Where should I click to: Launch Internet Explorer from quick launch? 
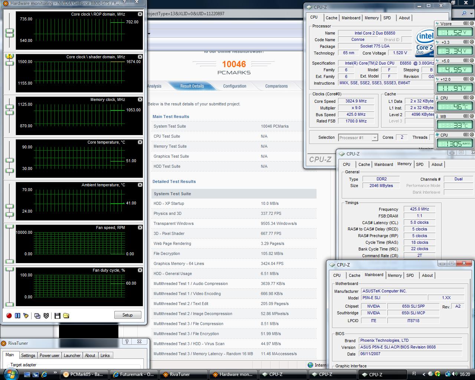tap(45, 374)
